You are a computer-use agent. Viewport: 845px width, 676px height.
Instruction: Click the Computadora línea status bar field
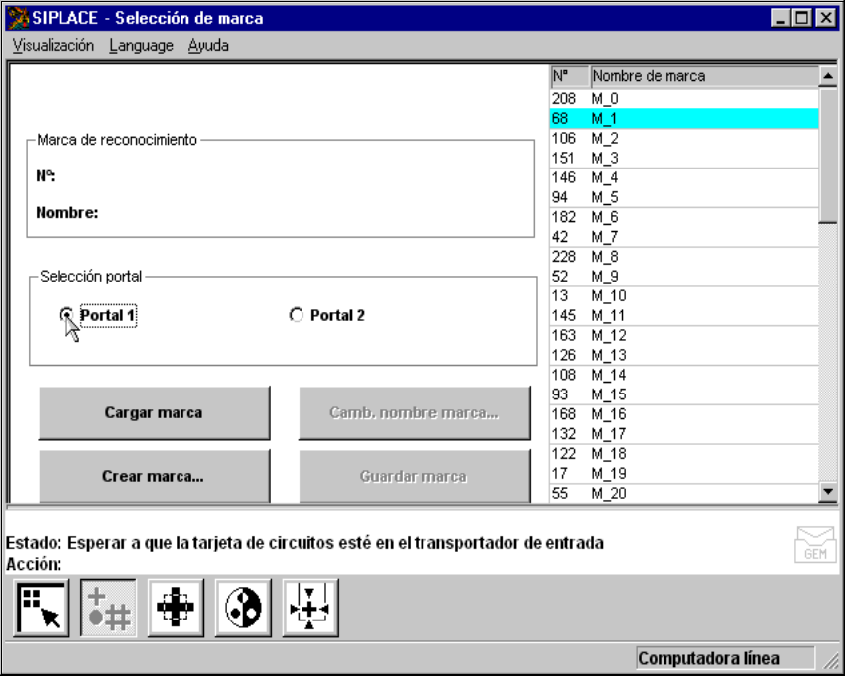pyautogui.click(x=725, y=658)
